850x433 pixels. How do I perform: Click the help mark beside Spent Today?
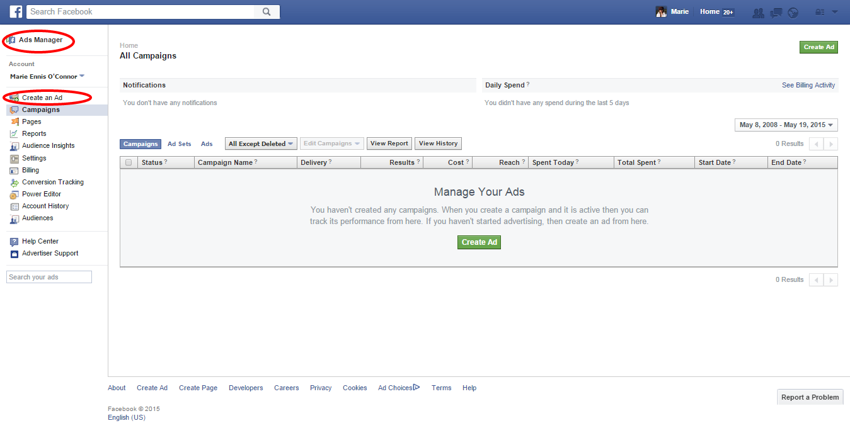[x=577, y=162]
